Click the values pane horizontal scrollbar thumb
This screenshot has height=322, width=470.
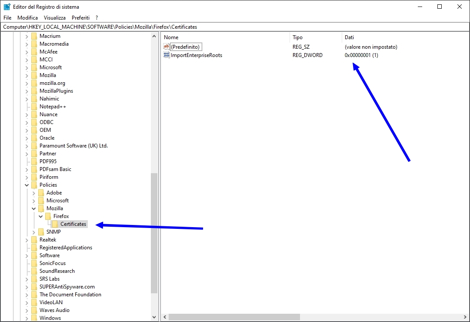click(234, 317)
